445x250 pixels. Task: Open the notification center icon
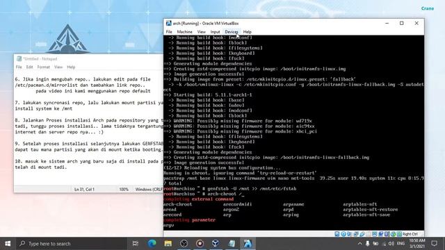(434, 244)
